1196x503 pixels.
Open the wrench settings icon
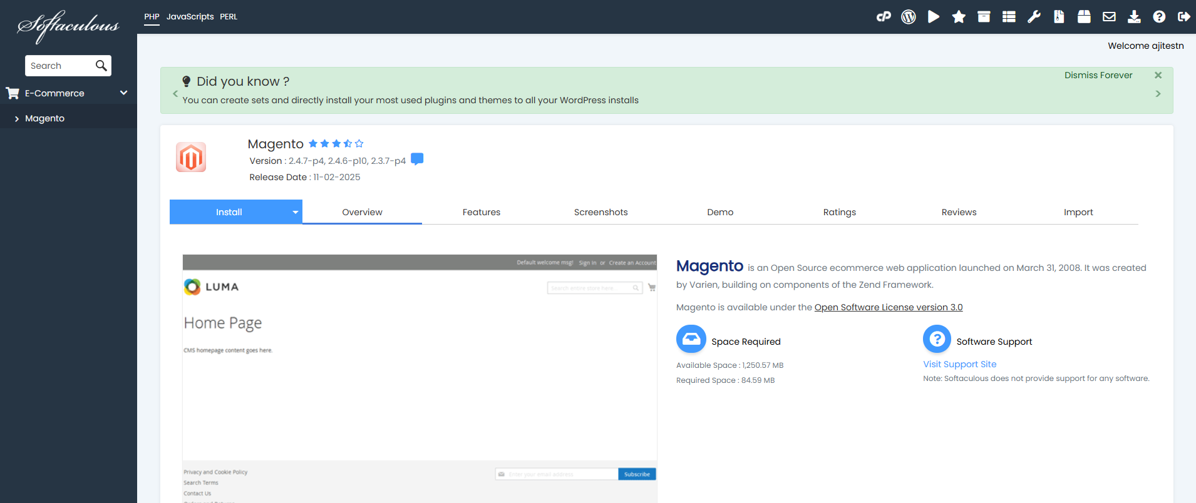(x=1034, y=17)
